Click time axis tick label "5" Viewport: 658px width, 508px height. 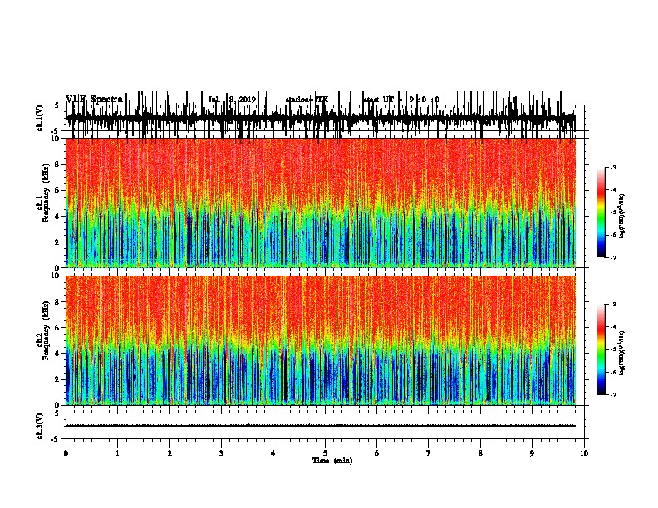coord(325,453)
